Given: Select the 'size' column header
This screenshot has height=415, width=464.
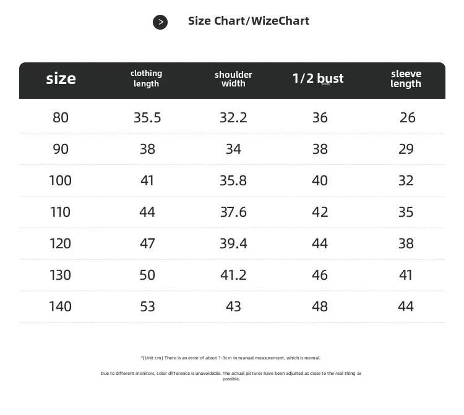Looking at the screenshot, I should pyautogui.click(x=61, y=79).
